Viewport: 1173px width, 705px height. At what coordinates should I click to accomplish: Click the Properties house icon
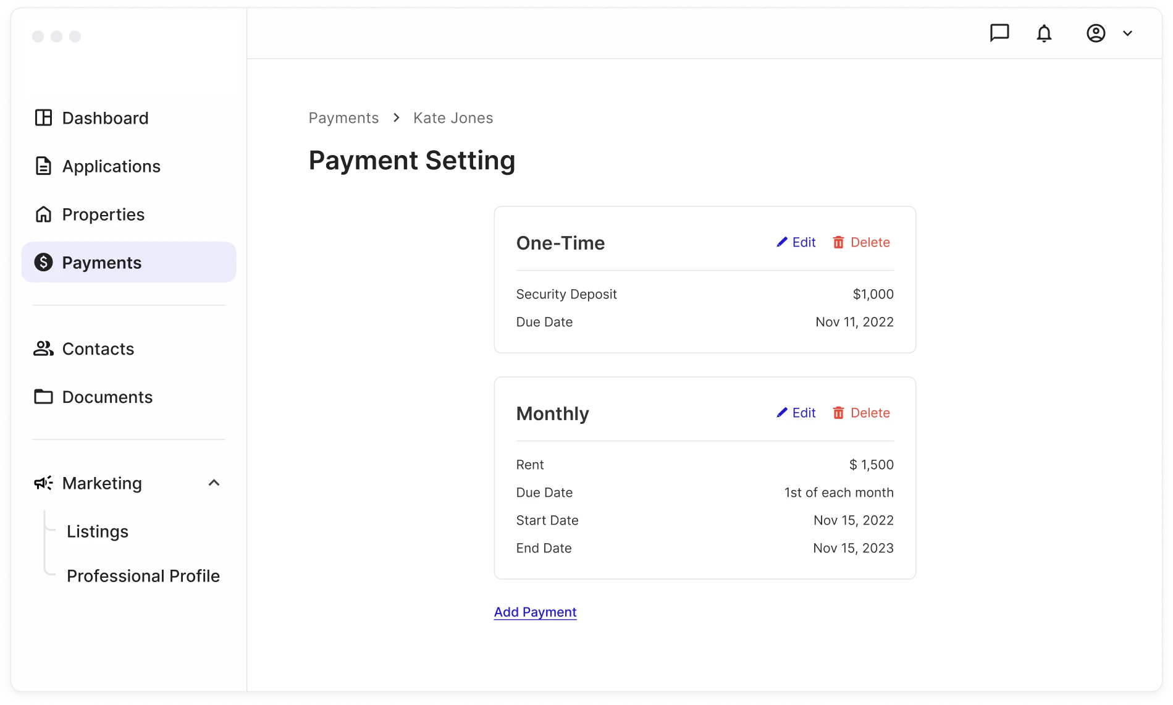pyautogui.click(x=43, y=214)
